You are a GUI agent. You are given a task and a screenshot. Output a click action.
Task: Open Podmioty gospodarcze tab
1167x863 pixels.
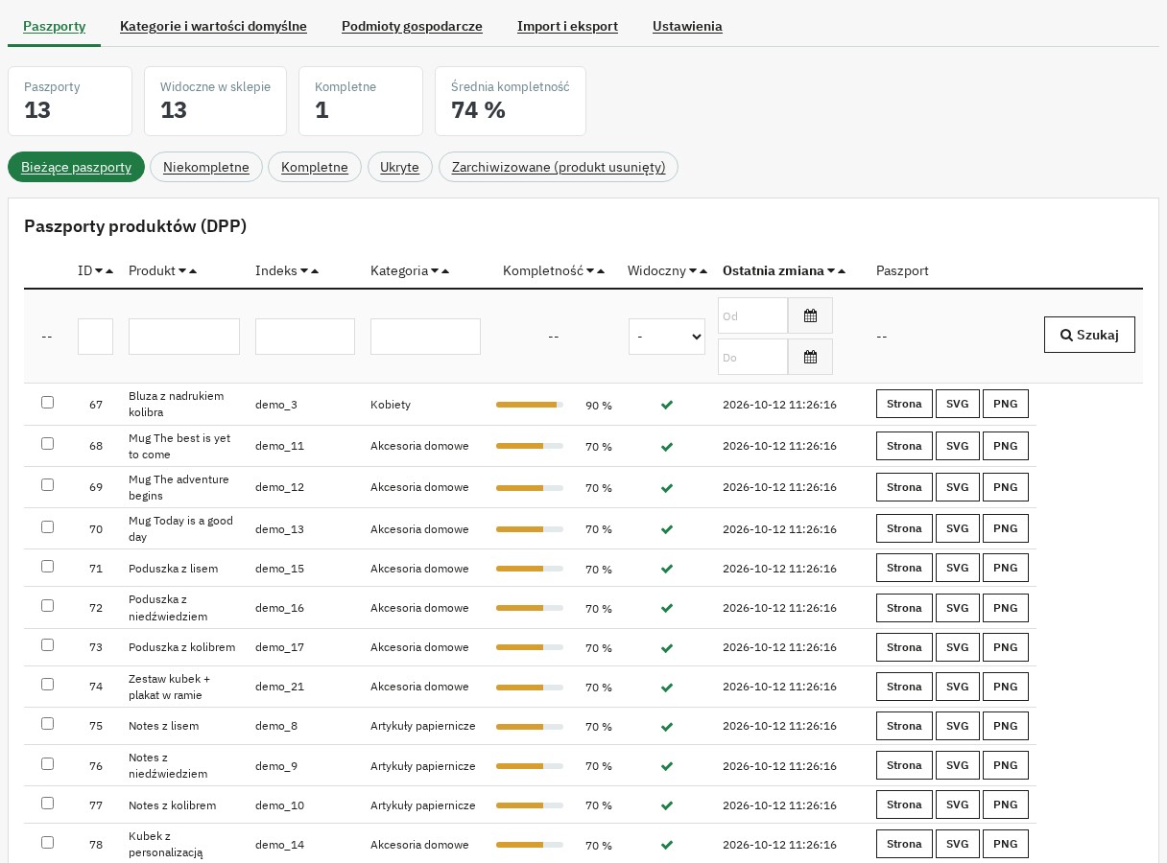412,26
